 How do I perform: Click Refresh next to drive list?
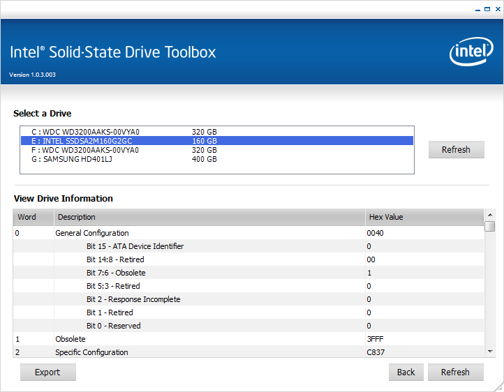click(x=456, y=149)
